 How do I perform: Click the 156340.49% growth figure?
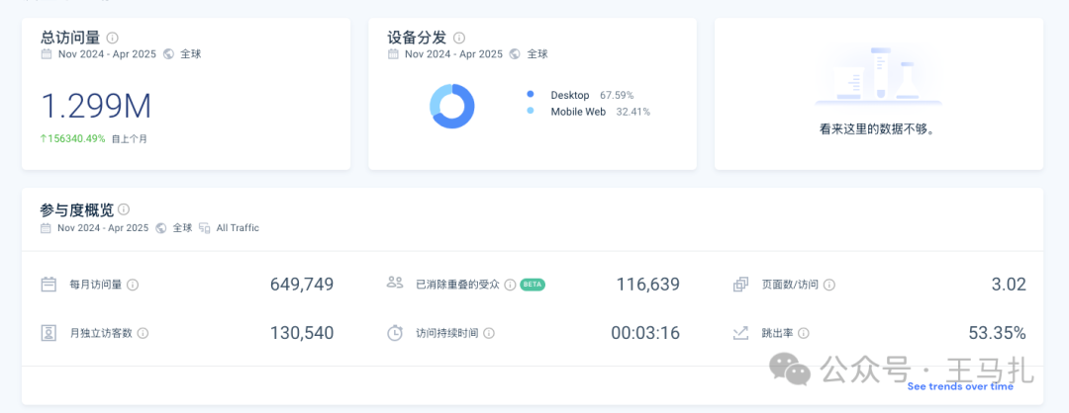(73, 138)
